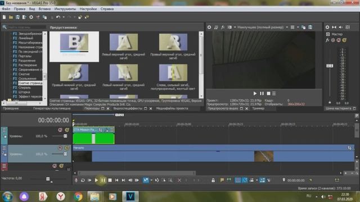The image size is (360, 202).
Task: Switch to Медиафайлы проекта tab
Action: (x=172, y=108)
